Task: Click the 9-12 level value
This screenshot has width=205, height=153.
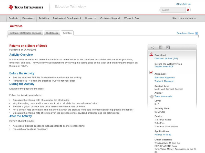Action: pyautogui.click(x=157, y=104)
